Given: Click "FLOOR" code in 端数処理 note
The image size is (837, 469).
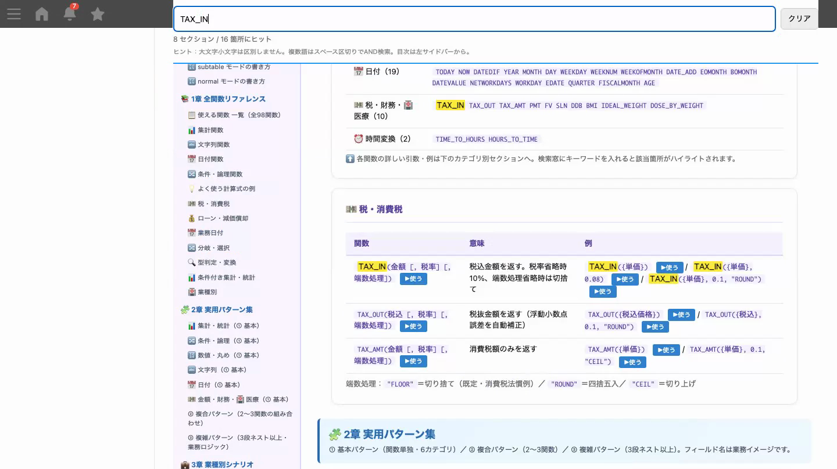Looking at the screenshot, I should [400, 384].
